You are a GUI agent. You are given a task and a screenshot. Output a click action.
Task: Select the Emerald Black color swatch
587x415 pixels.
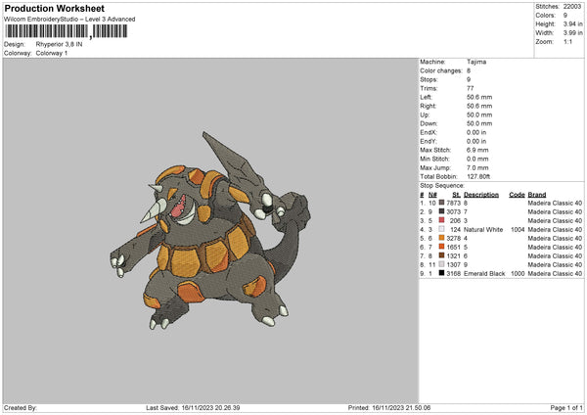click(443, 273)
